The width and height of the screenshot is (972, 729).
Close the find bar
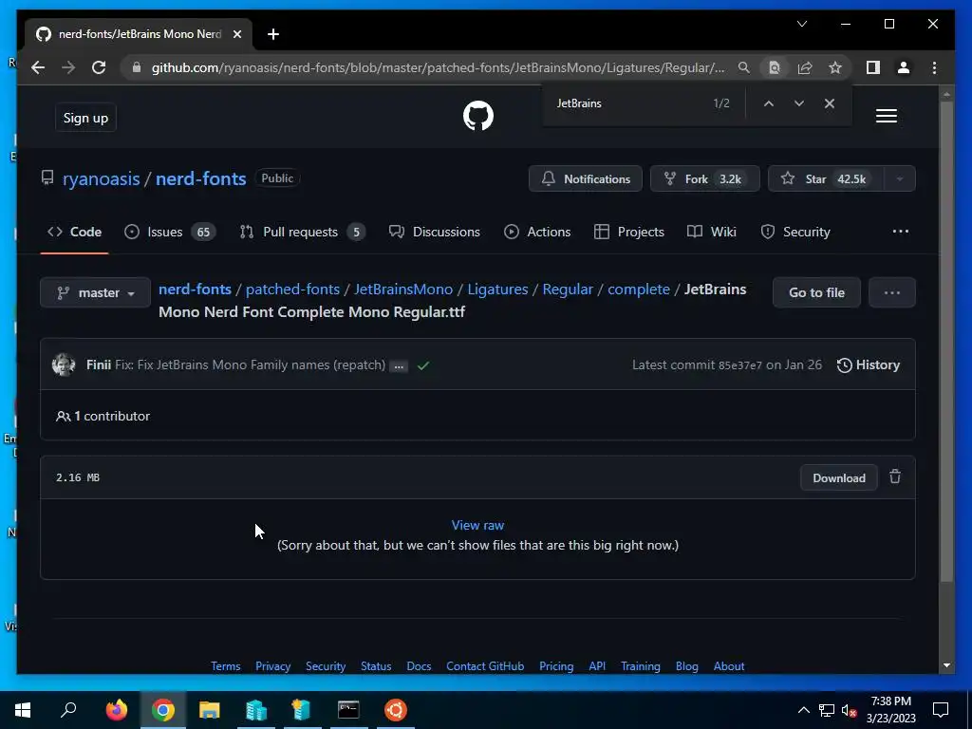click(x=830, y=103)
